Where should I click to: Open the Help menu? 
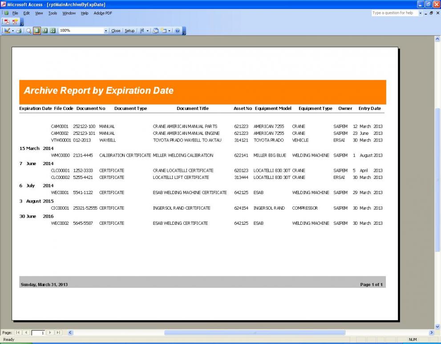pos(85,13)
